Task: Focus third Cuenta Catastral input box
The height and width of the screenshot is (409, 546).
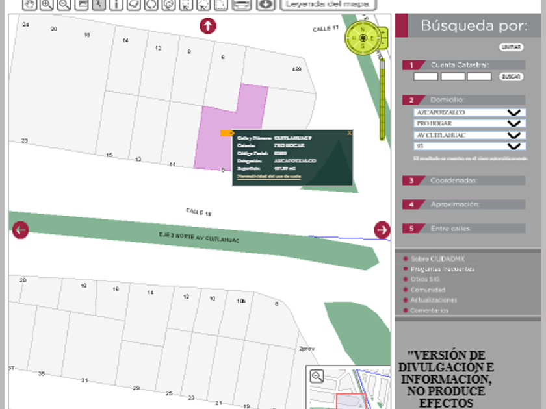Action: coord(479,77)
